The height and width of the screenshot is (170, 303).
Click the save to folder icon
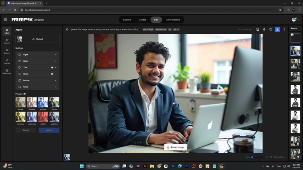point(271,29)
